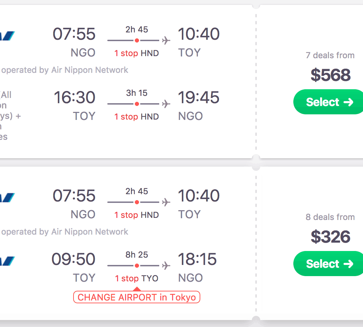Click the '8 deals from' text
The height and width of the screenshot is (327, 363).
click(330, 217)
